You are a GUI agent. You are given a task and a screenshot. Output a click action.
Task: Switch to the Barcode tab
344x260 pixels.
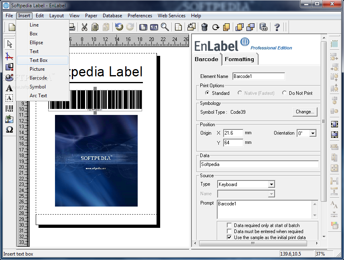(x=206, y=59)
